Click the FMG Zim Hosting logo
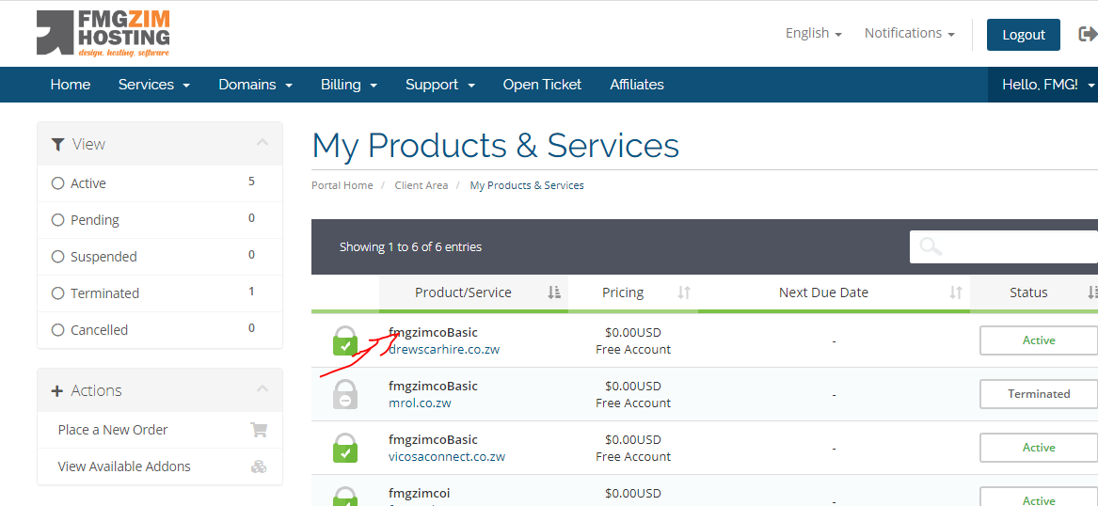 [x=103, y=34]
